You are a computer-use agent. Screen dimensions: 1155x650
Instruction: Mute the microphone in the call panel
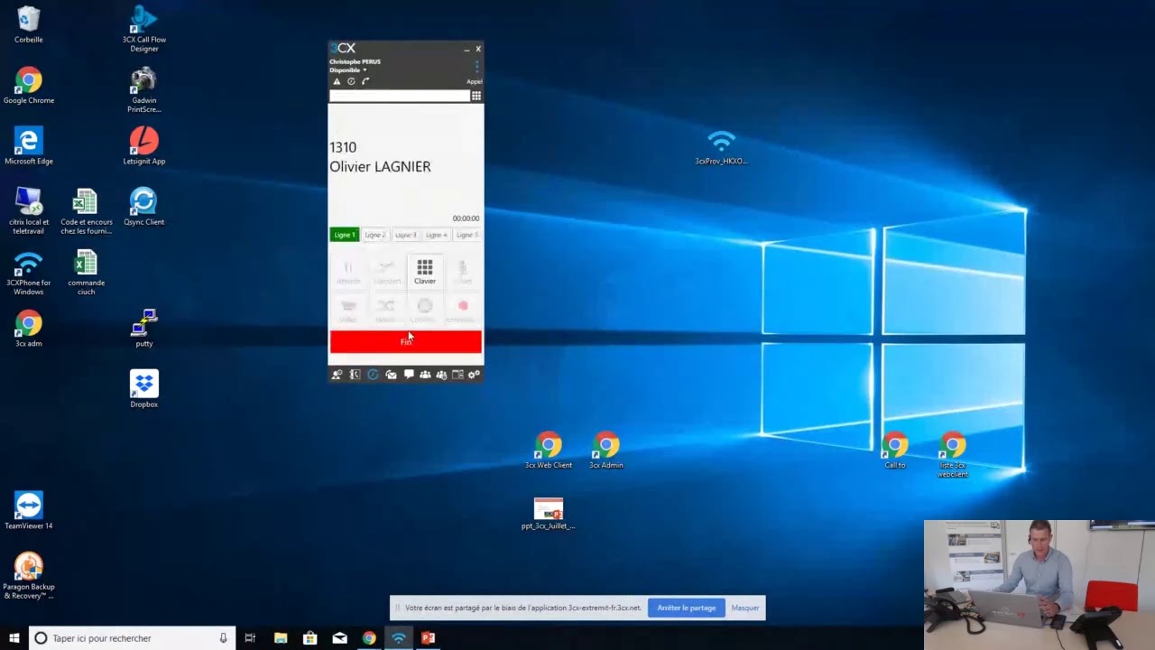click(462, 271)
